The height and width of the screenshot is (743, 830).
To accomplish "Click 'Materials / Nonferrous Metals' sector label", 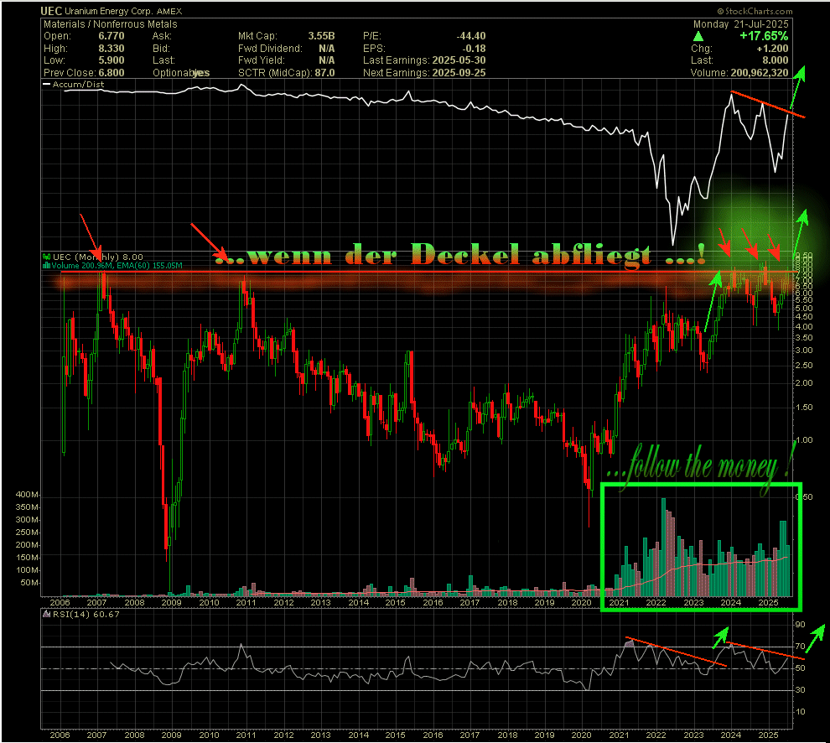I will (110, 23).
